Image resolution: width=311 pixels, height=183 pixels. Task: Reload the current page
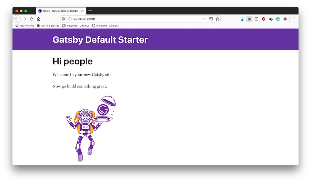[32, 19]
